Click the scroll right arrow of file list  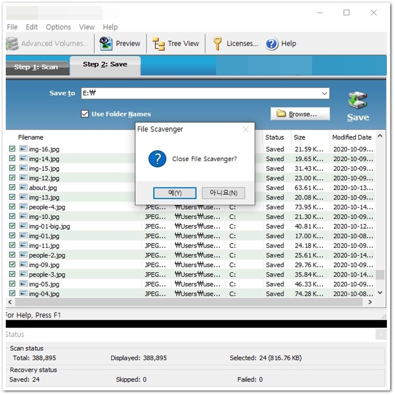click(370, 302)
